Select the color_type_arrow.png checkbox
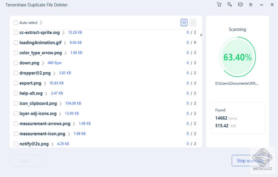The image size is (278, 177). click(x=16, y=53)
